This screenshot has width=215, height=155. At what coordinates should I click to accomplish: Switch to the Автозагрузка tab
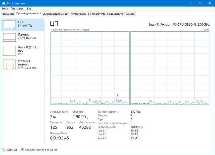[79, 14]
